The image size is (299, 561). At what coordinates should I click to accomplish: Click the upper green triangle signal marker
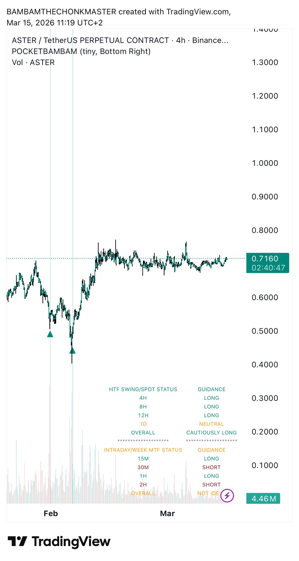point(50,334)
